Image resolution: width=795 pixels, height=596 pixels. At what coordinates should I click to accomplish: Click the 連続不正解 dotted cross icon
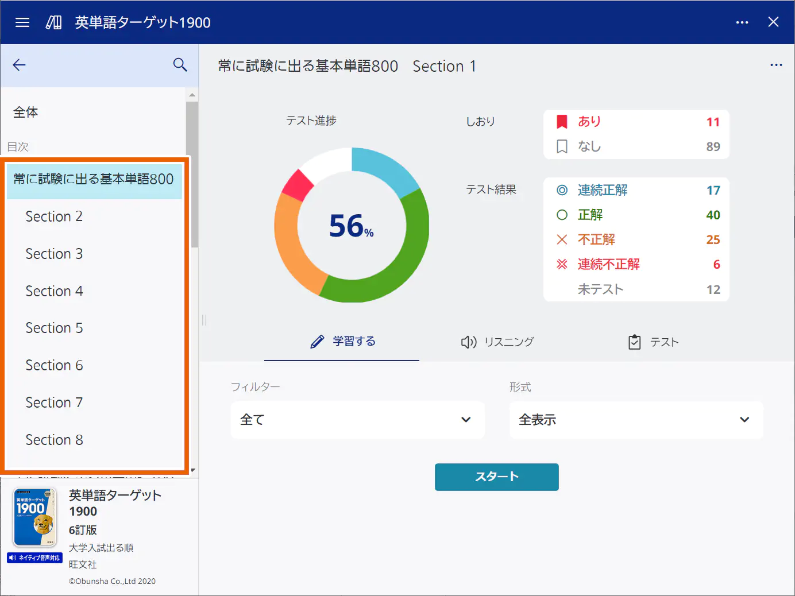click(562, 264)
